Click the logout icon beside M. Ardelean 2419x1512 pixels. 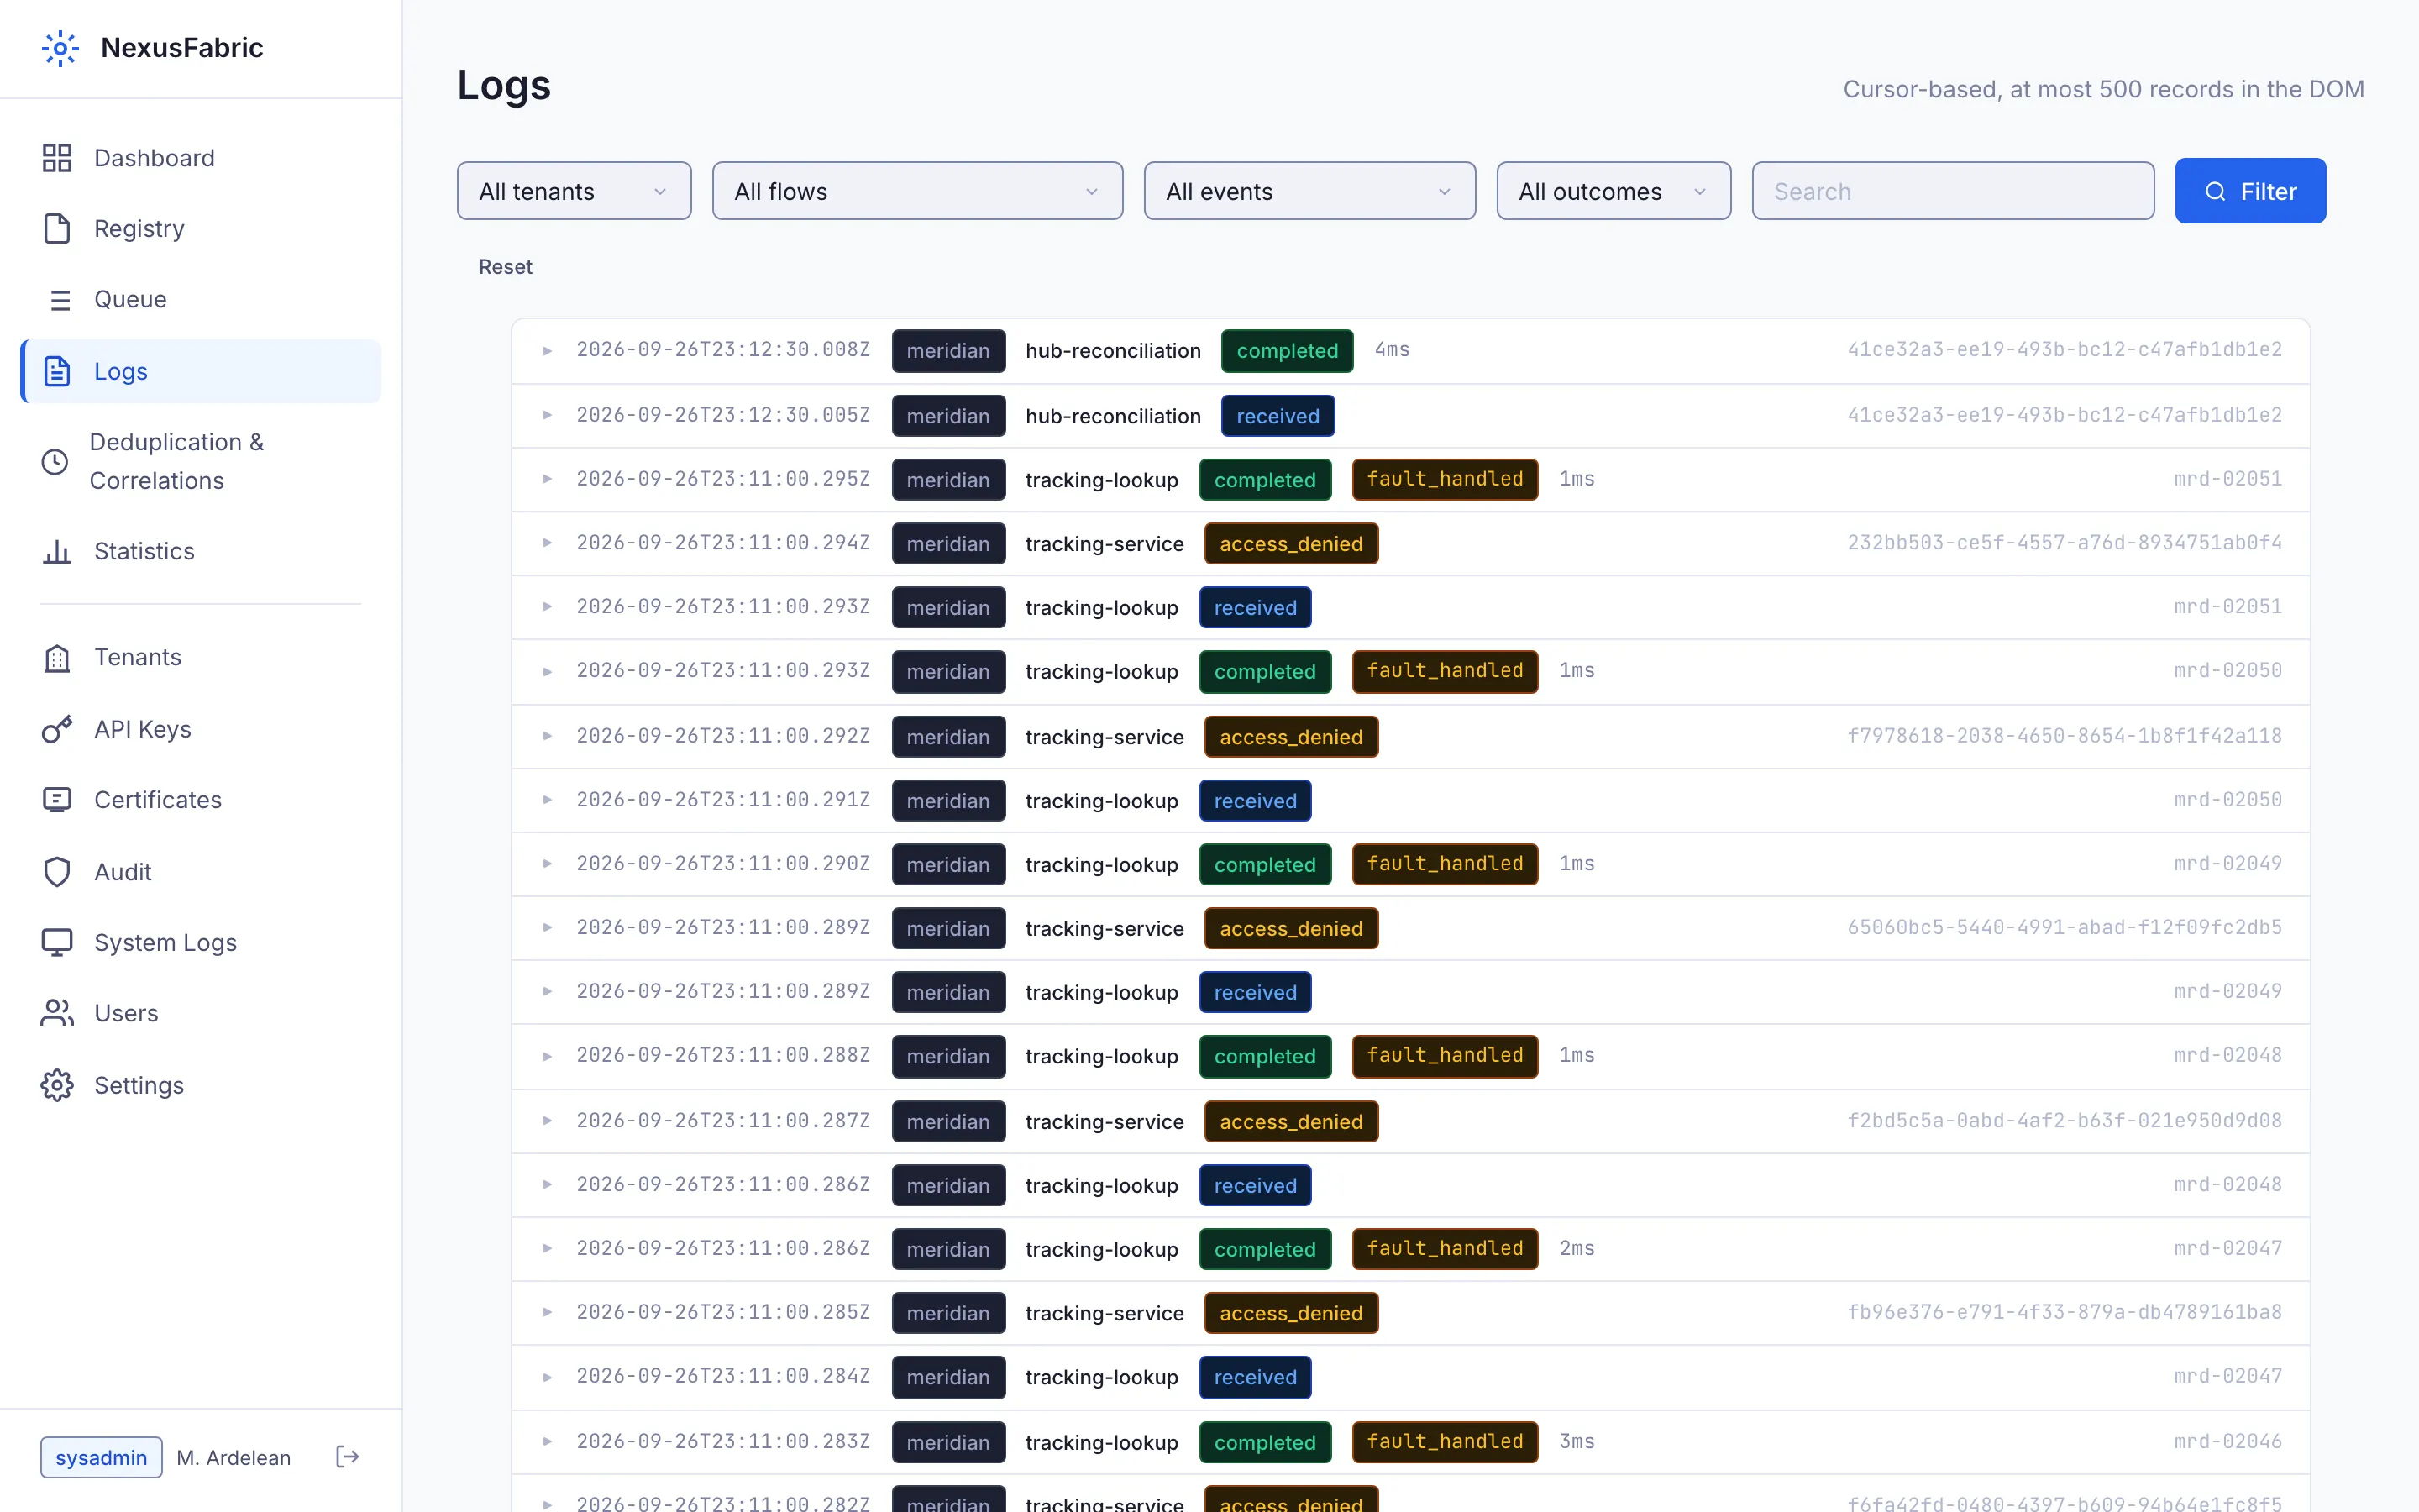click(347, 1457)
